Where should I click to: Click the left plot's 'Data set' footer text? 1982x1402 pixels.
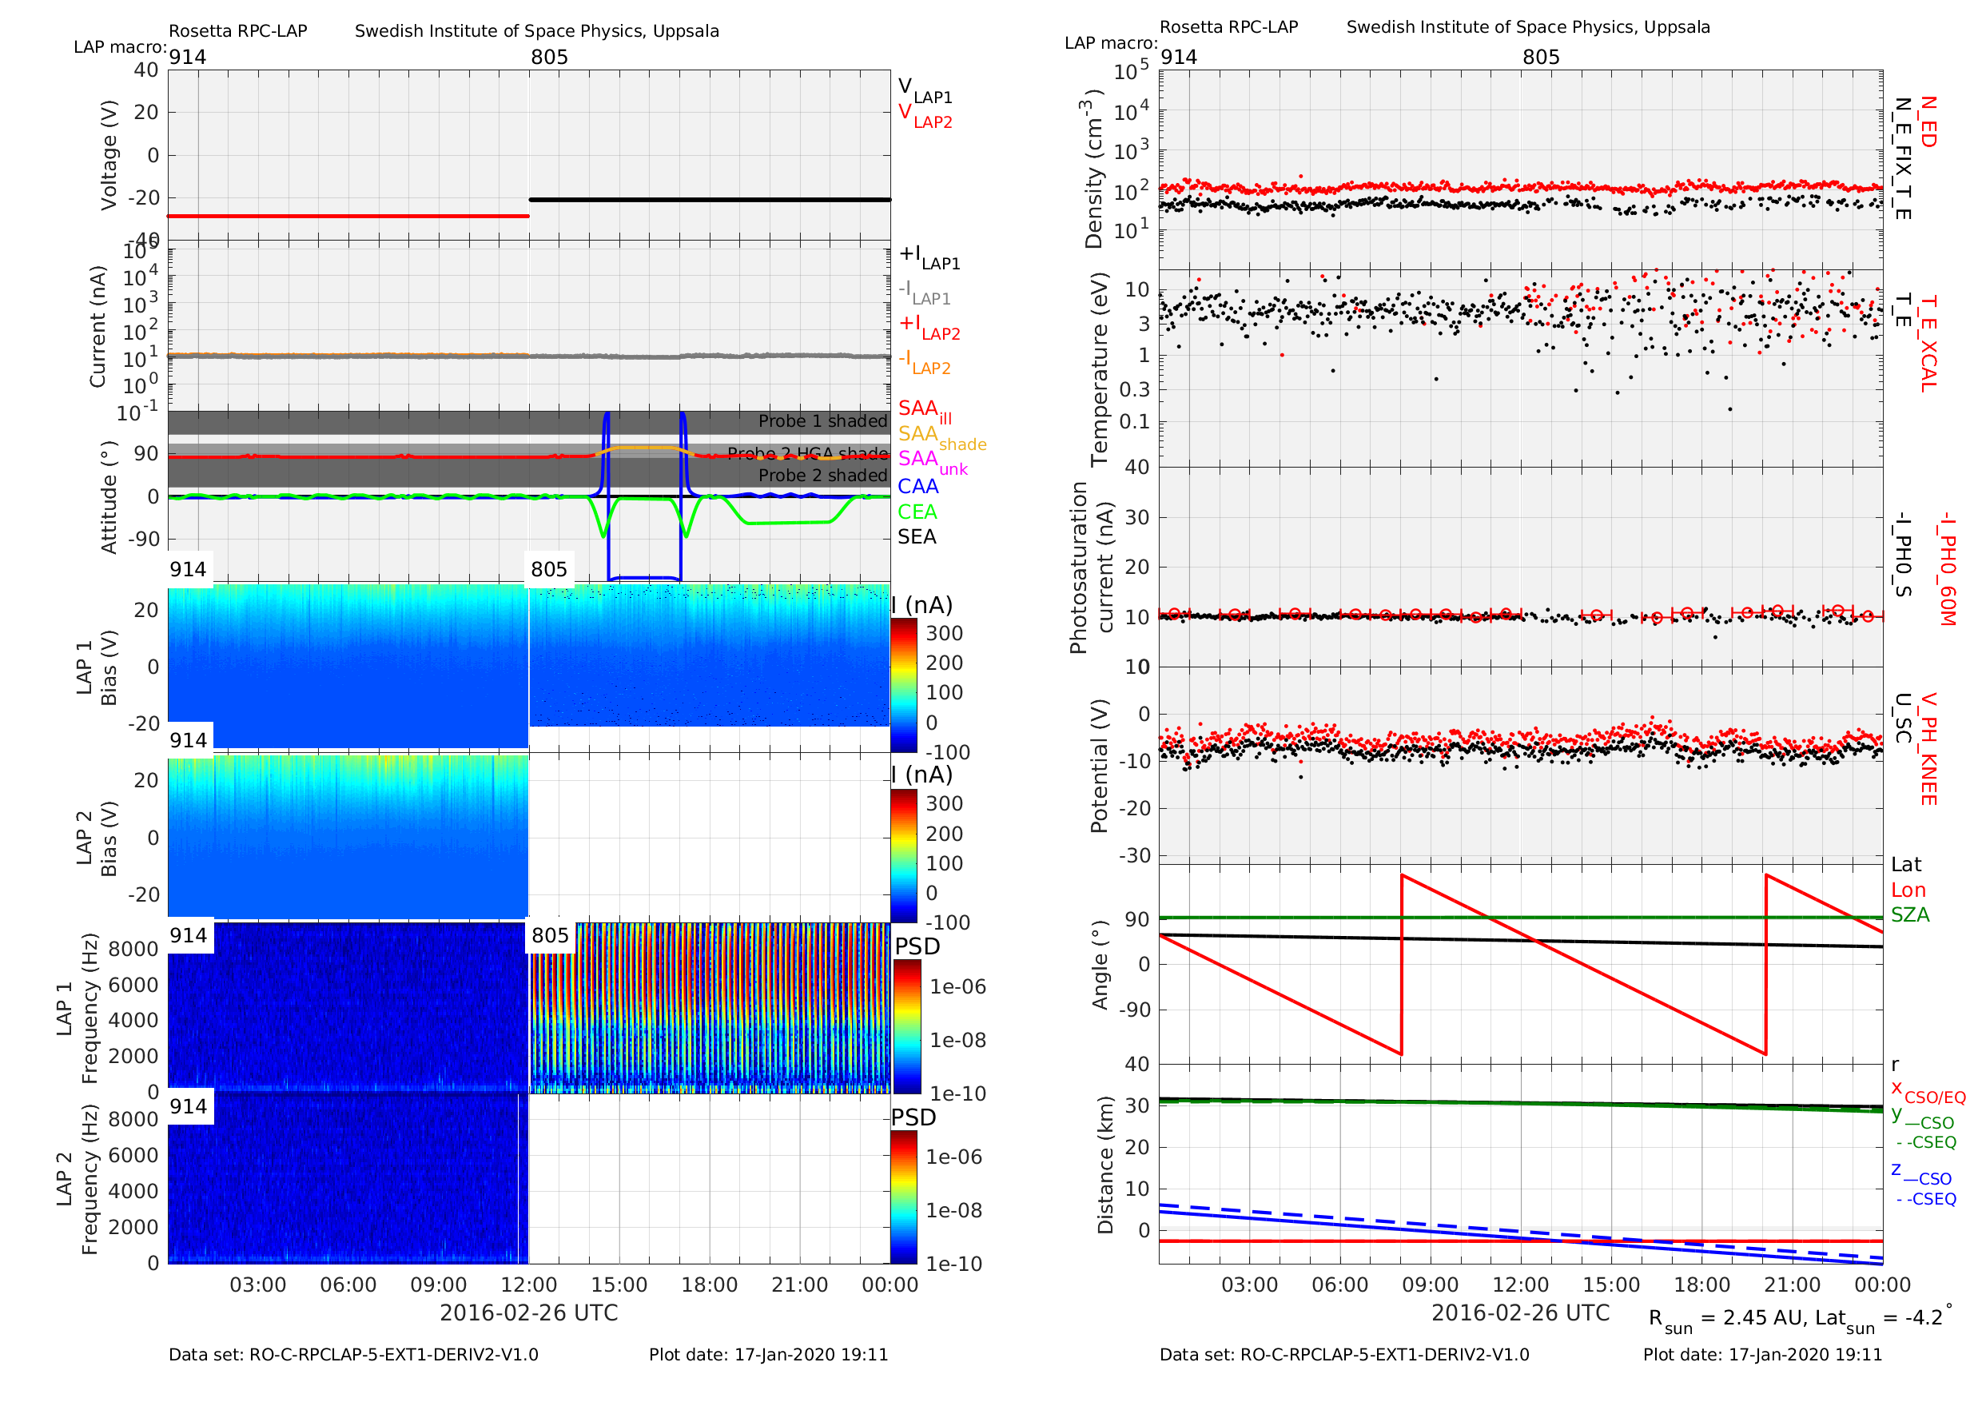[x=353, y=1355]
